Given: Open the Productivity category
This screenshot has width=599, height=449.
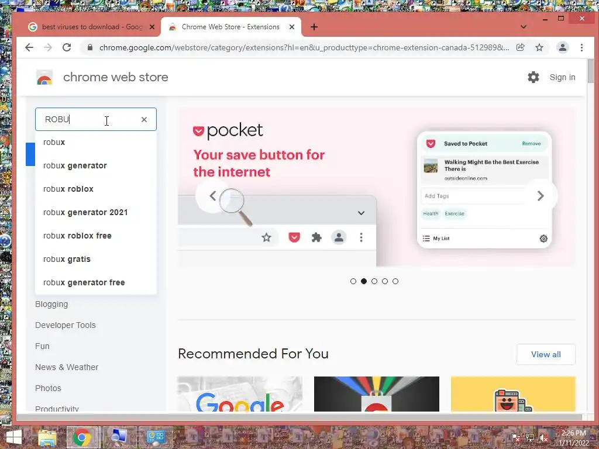Looking at the screenshot, I should click(x=57, y=408).
